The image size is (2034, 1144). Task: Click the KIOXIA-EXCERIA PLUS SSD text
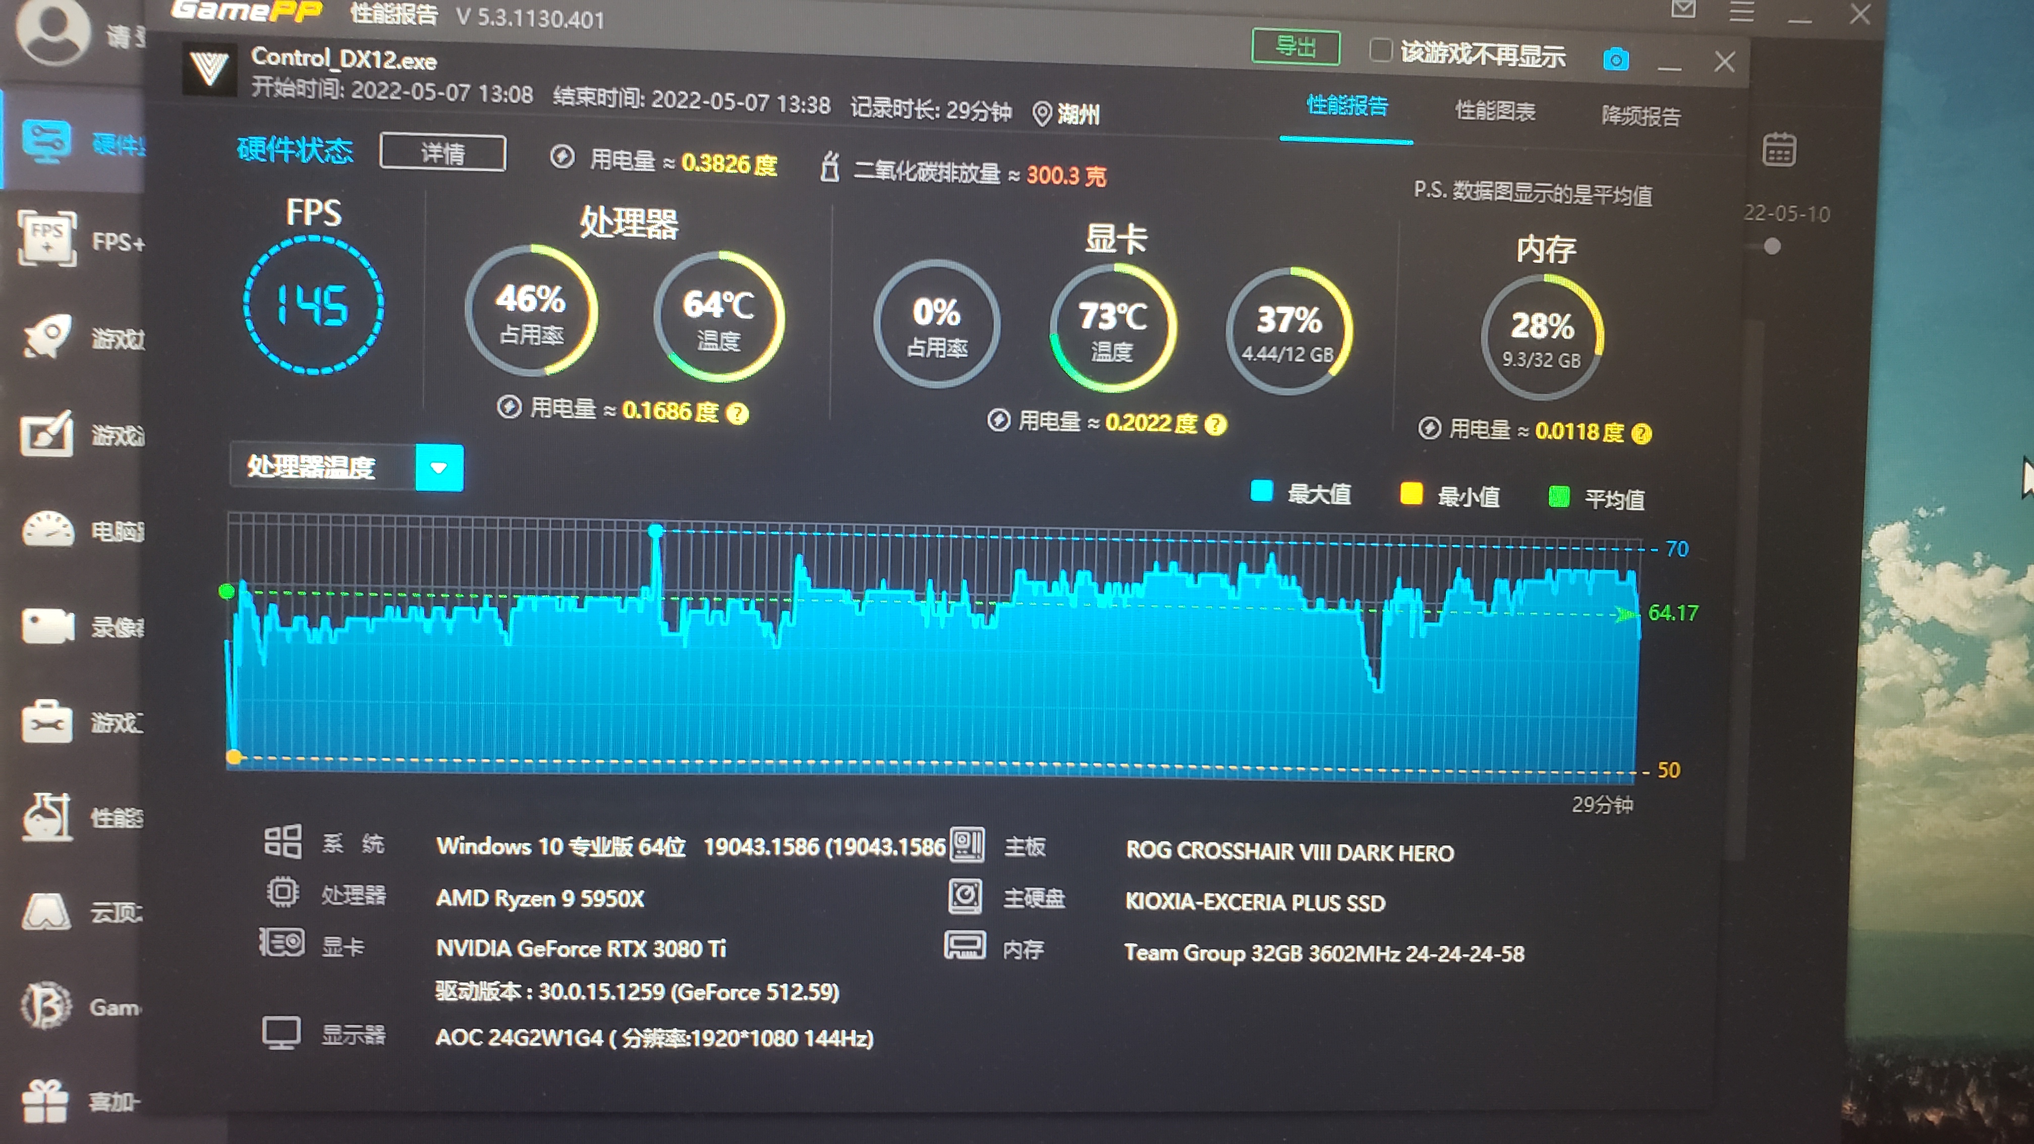coord(1255,902)
